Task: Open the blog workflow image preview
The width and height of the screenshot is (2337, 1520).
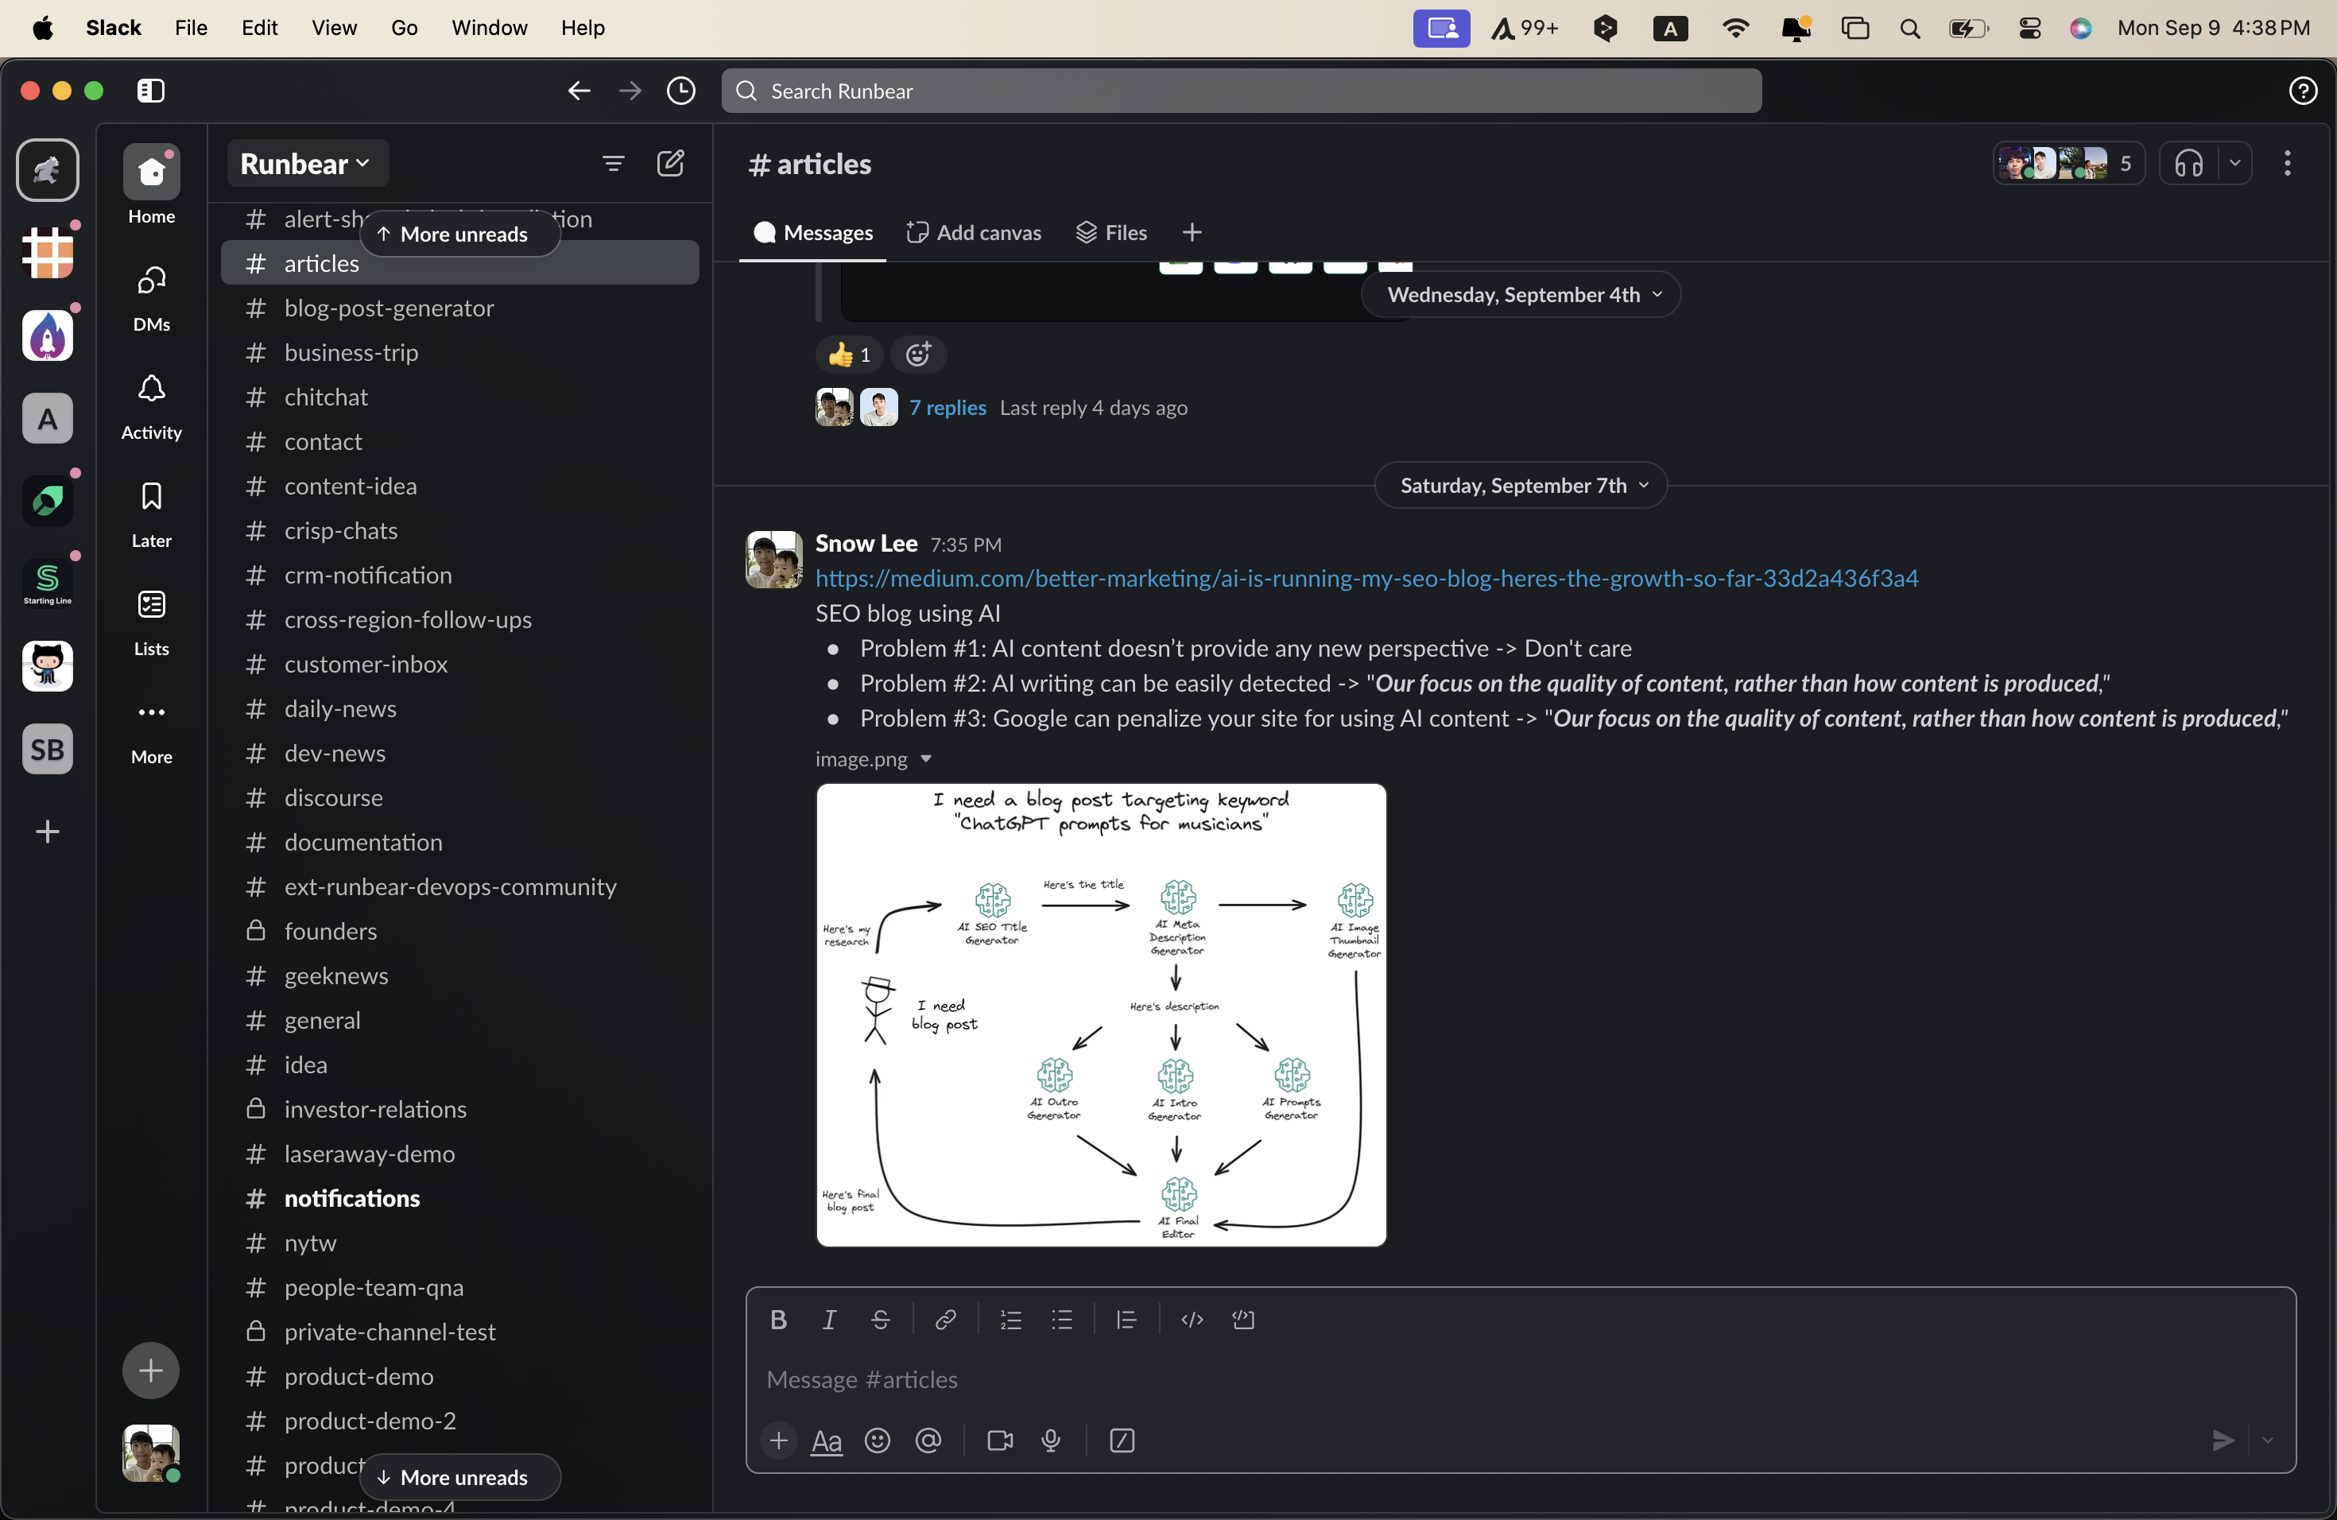Action: pyautogui.click(x=1101, y=1014)
